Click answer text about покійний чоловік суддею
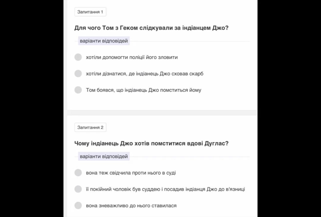 click(165, 189)
